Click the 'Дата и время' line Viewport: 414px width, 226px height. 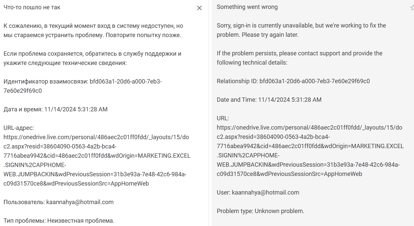tap(55, 109)
